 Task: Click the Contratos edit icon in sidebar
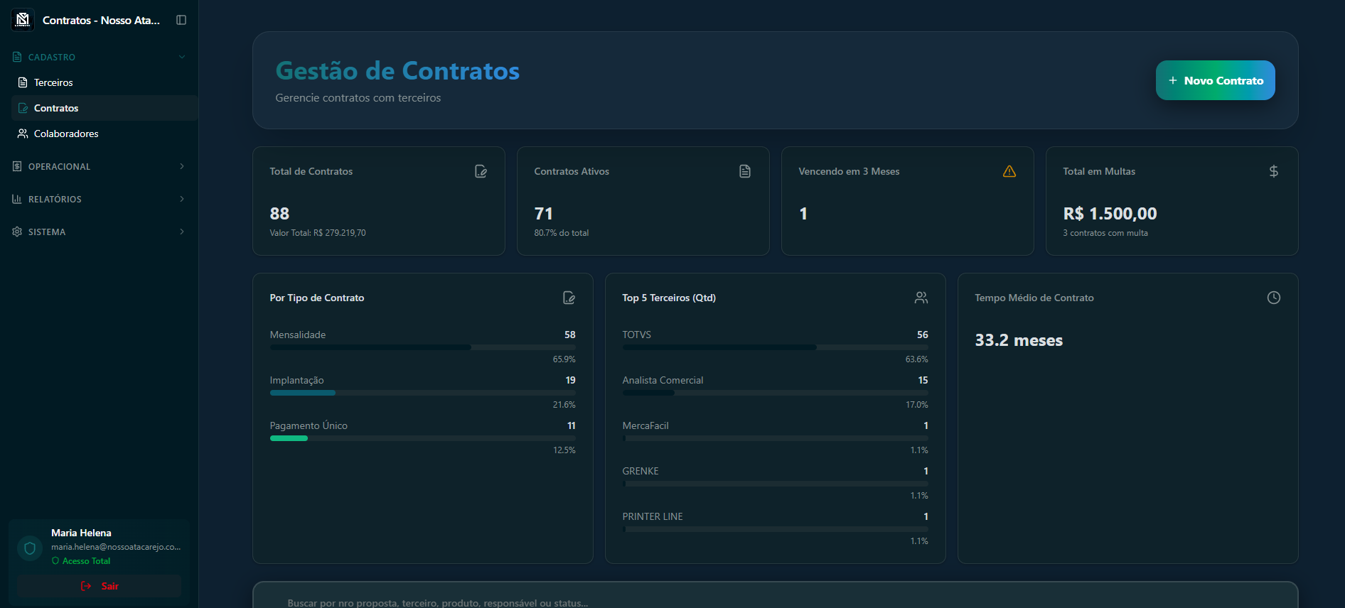(23, 108)
